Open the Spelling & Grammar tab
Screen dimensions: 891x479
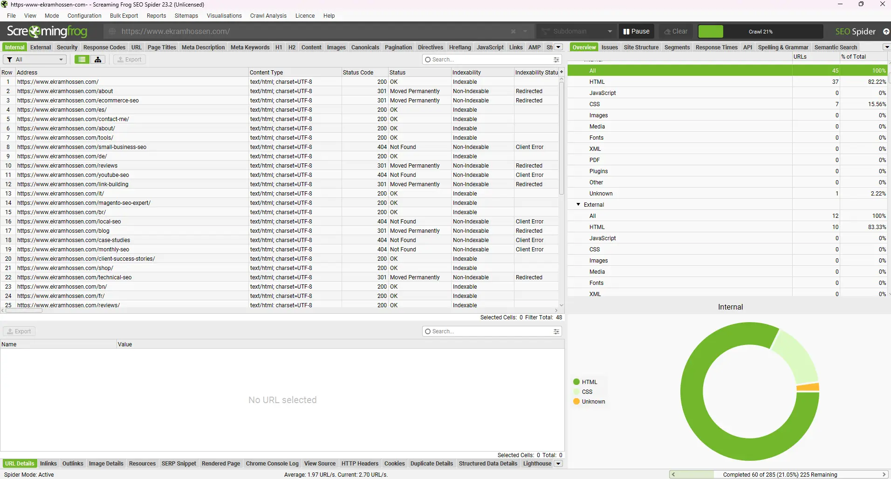pyautogui.click(x=783, y=47)
